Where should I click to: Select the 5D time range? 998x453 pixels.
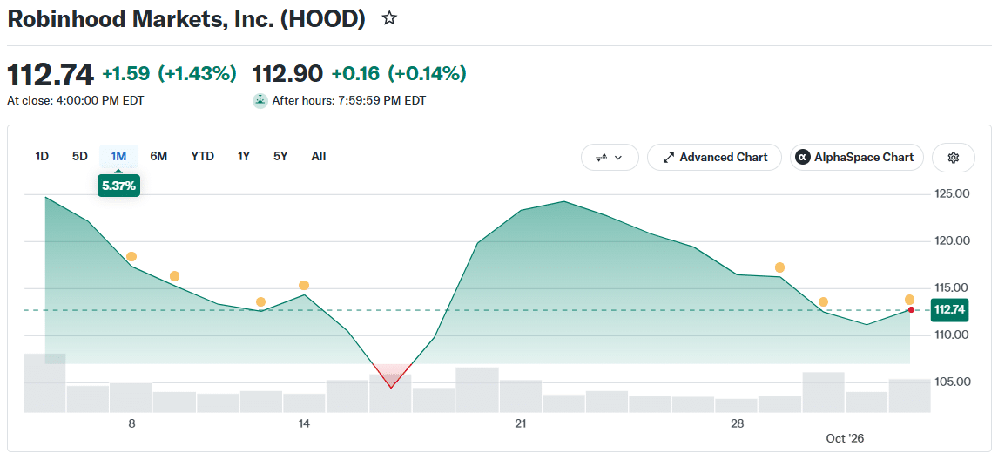[79, 156]
